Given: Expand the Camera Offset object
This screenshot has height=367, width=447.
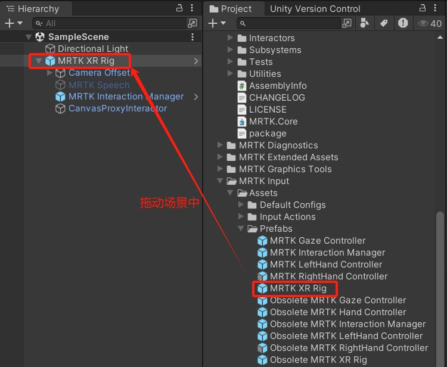Looking at the screenshot, I should (x=49, y=73).
